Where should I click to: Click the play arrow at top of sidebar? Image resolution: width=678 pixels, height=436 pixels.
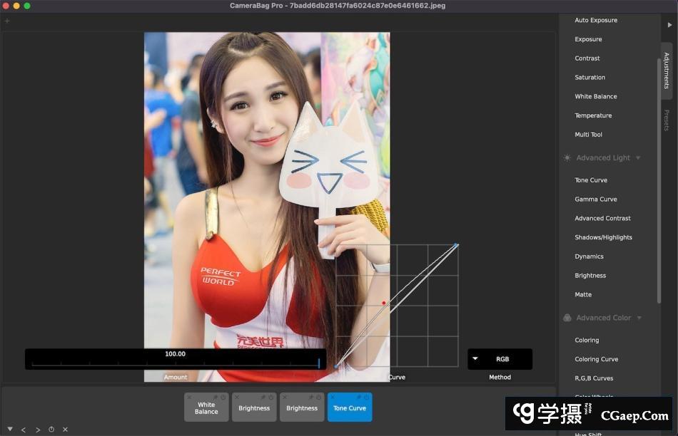(669, 25)
